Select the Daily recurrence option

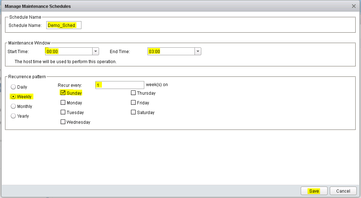pyautogui.click(x=14, y=87)
